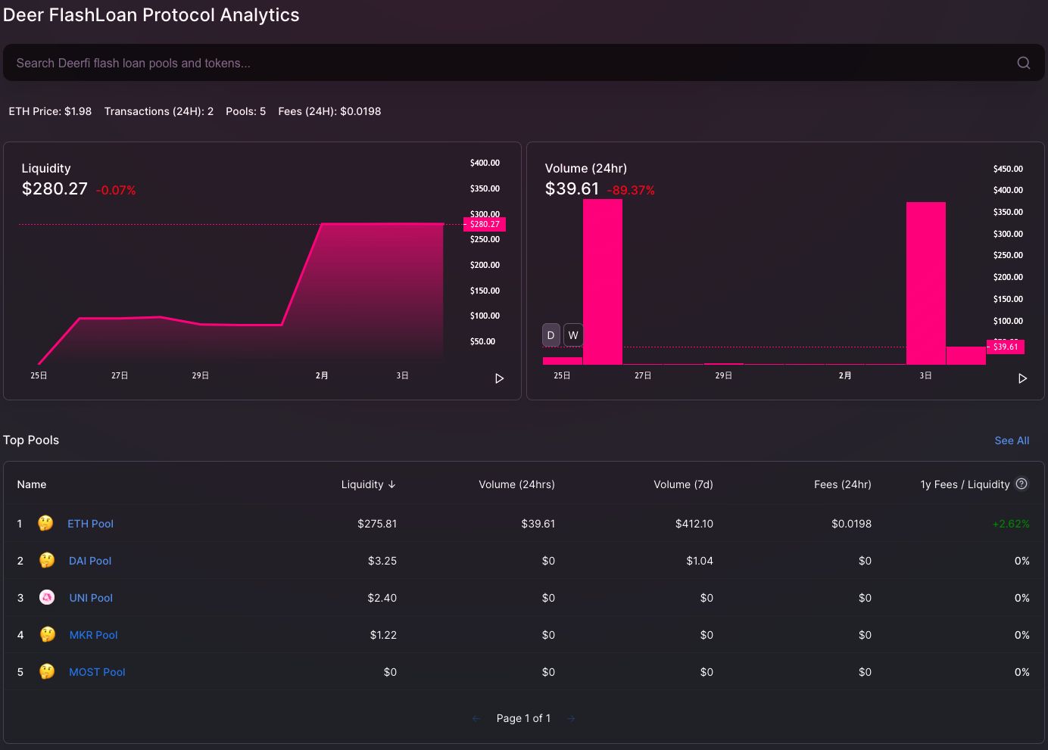Switch volume chart to weekly (W)

tap(573, 335)
